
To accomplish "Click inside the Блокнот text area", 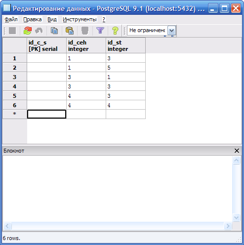I will coord(118,189).
